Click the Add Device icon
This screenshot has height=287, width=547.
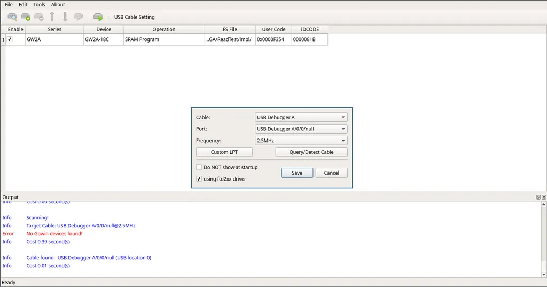[x=26, y=17]
